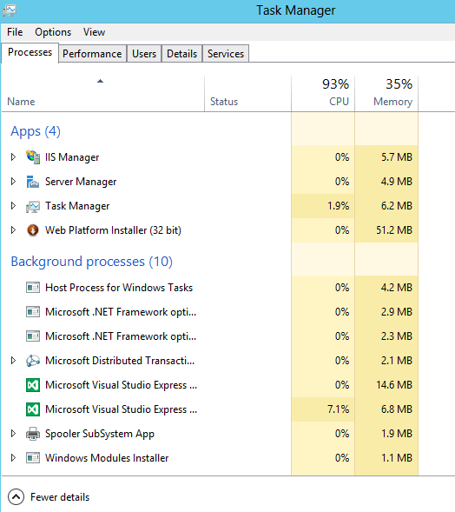
Task: Click the Microsoft Distributed Transaction icon
Action: pyautogui.click(x=33, y=361)
